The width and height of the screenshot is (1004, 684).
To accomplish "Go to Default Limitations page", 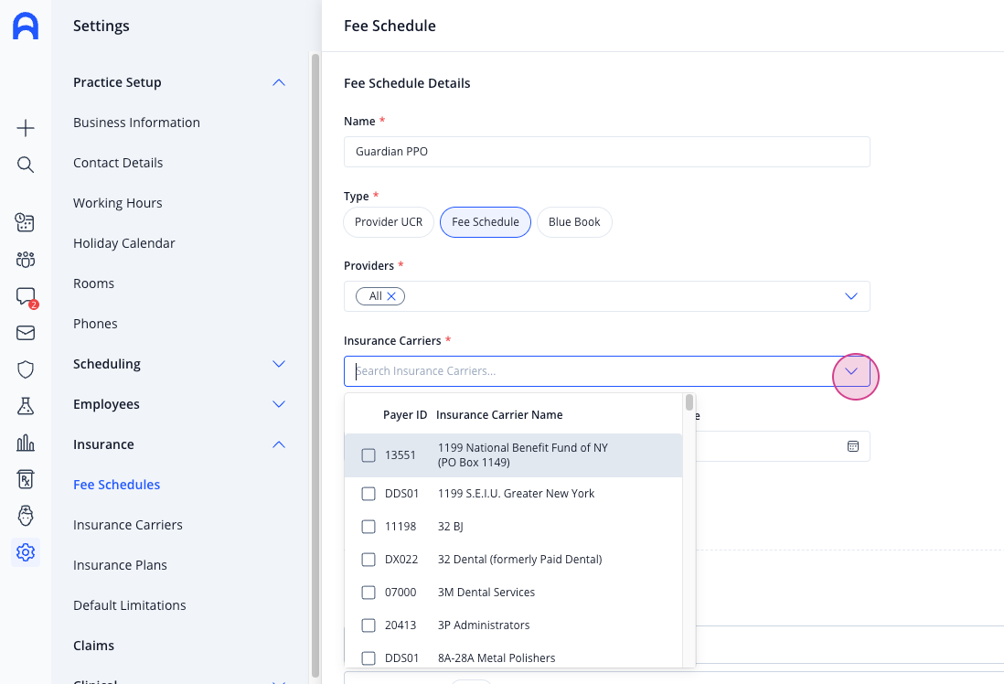I will [x=129, y=606].
